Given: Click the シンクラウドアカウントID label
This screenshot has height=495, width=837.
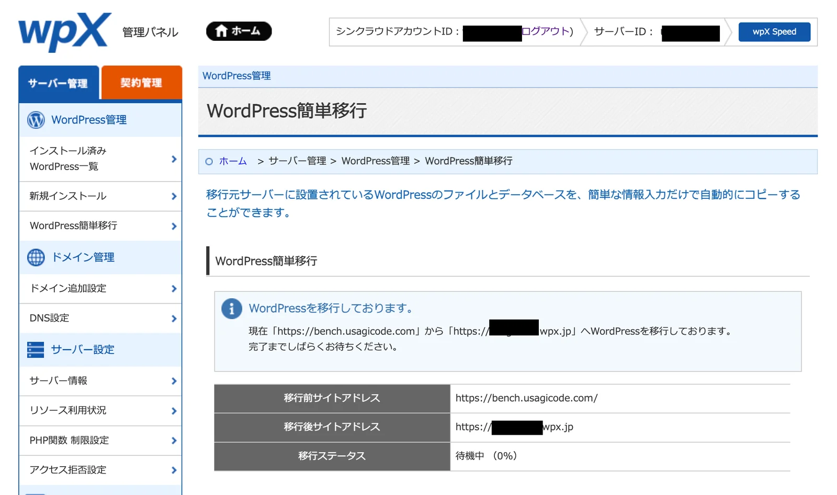Looking at the screenshot, I should [398, 31].
